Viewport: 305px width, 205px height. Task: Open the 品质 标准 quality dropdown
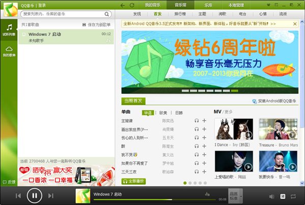235,196
